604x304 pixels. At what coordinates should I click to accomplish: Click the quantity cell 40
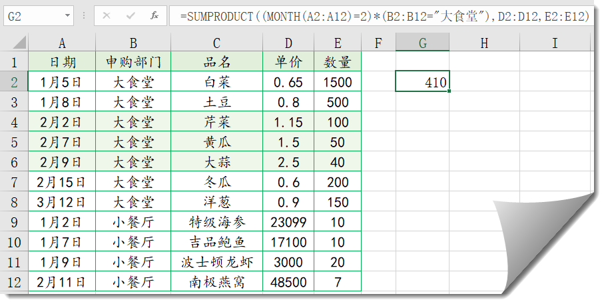(338, 162)
